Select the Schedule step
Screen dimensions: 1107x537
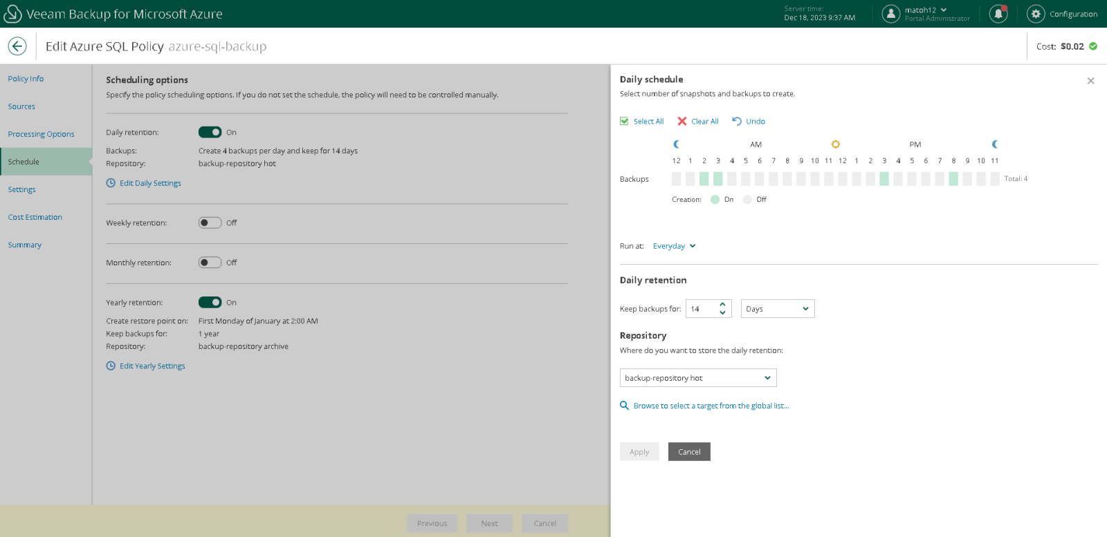click(x=46, y=162)
